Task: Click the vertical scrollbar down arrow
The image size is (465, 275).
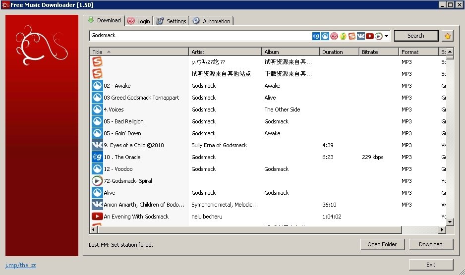Action: click(450, 221)
